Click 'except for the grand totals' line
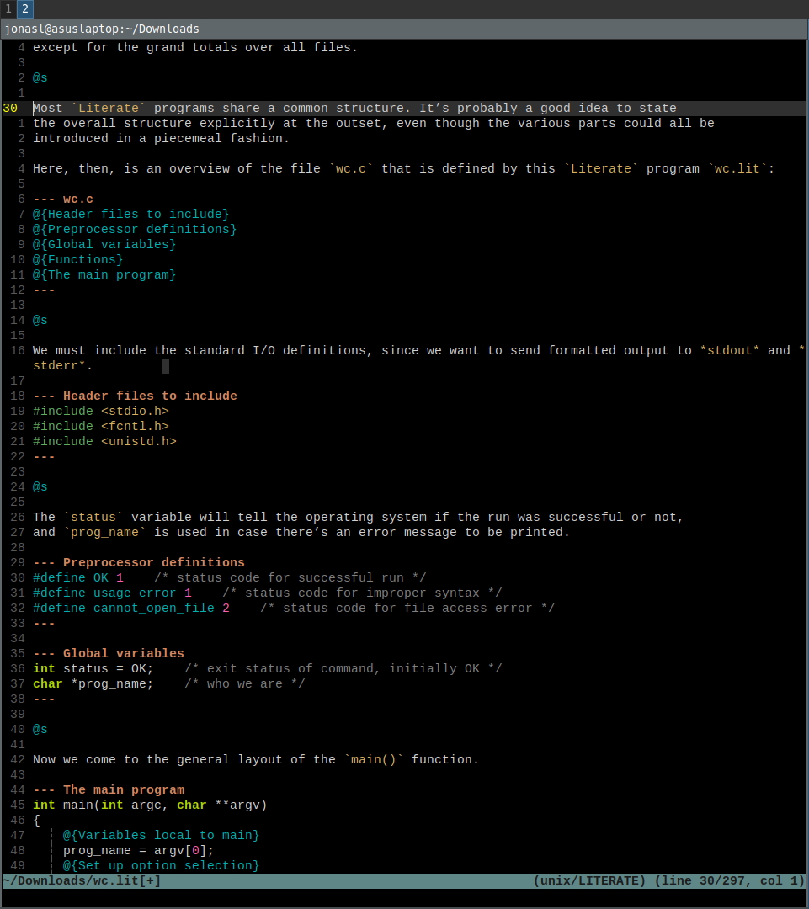Viewport: 809px width, 909px height. [x=195, y=47]
